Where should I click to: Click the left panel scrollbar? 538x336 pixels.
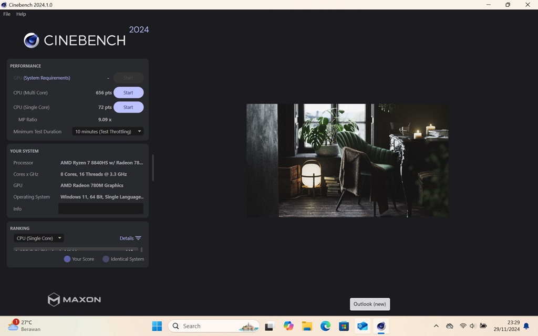pos(153,167)
